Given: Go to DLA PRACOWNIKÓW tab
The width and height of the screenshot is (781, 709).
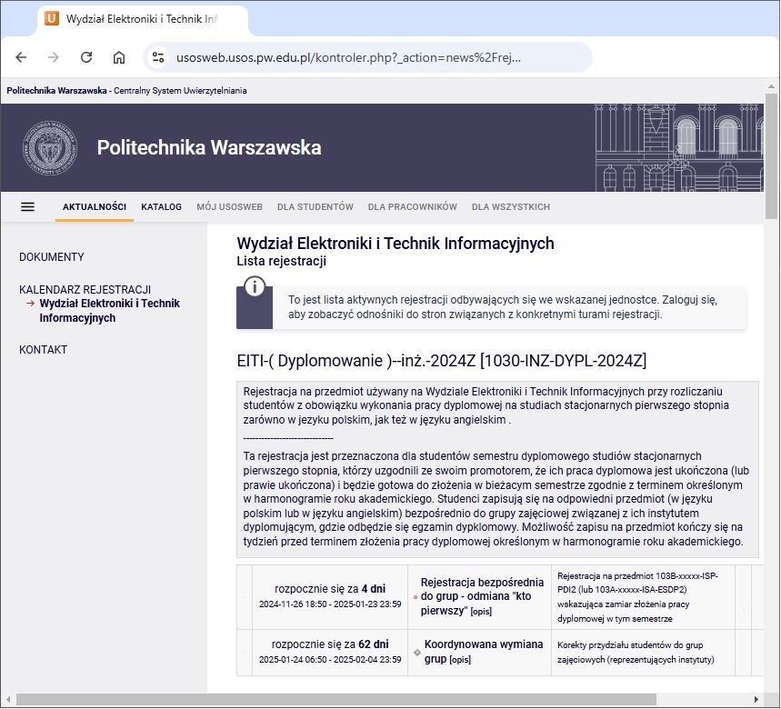Looking at the screenshot, I should tap(413, 206).
